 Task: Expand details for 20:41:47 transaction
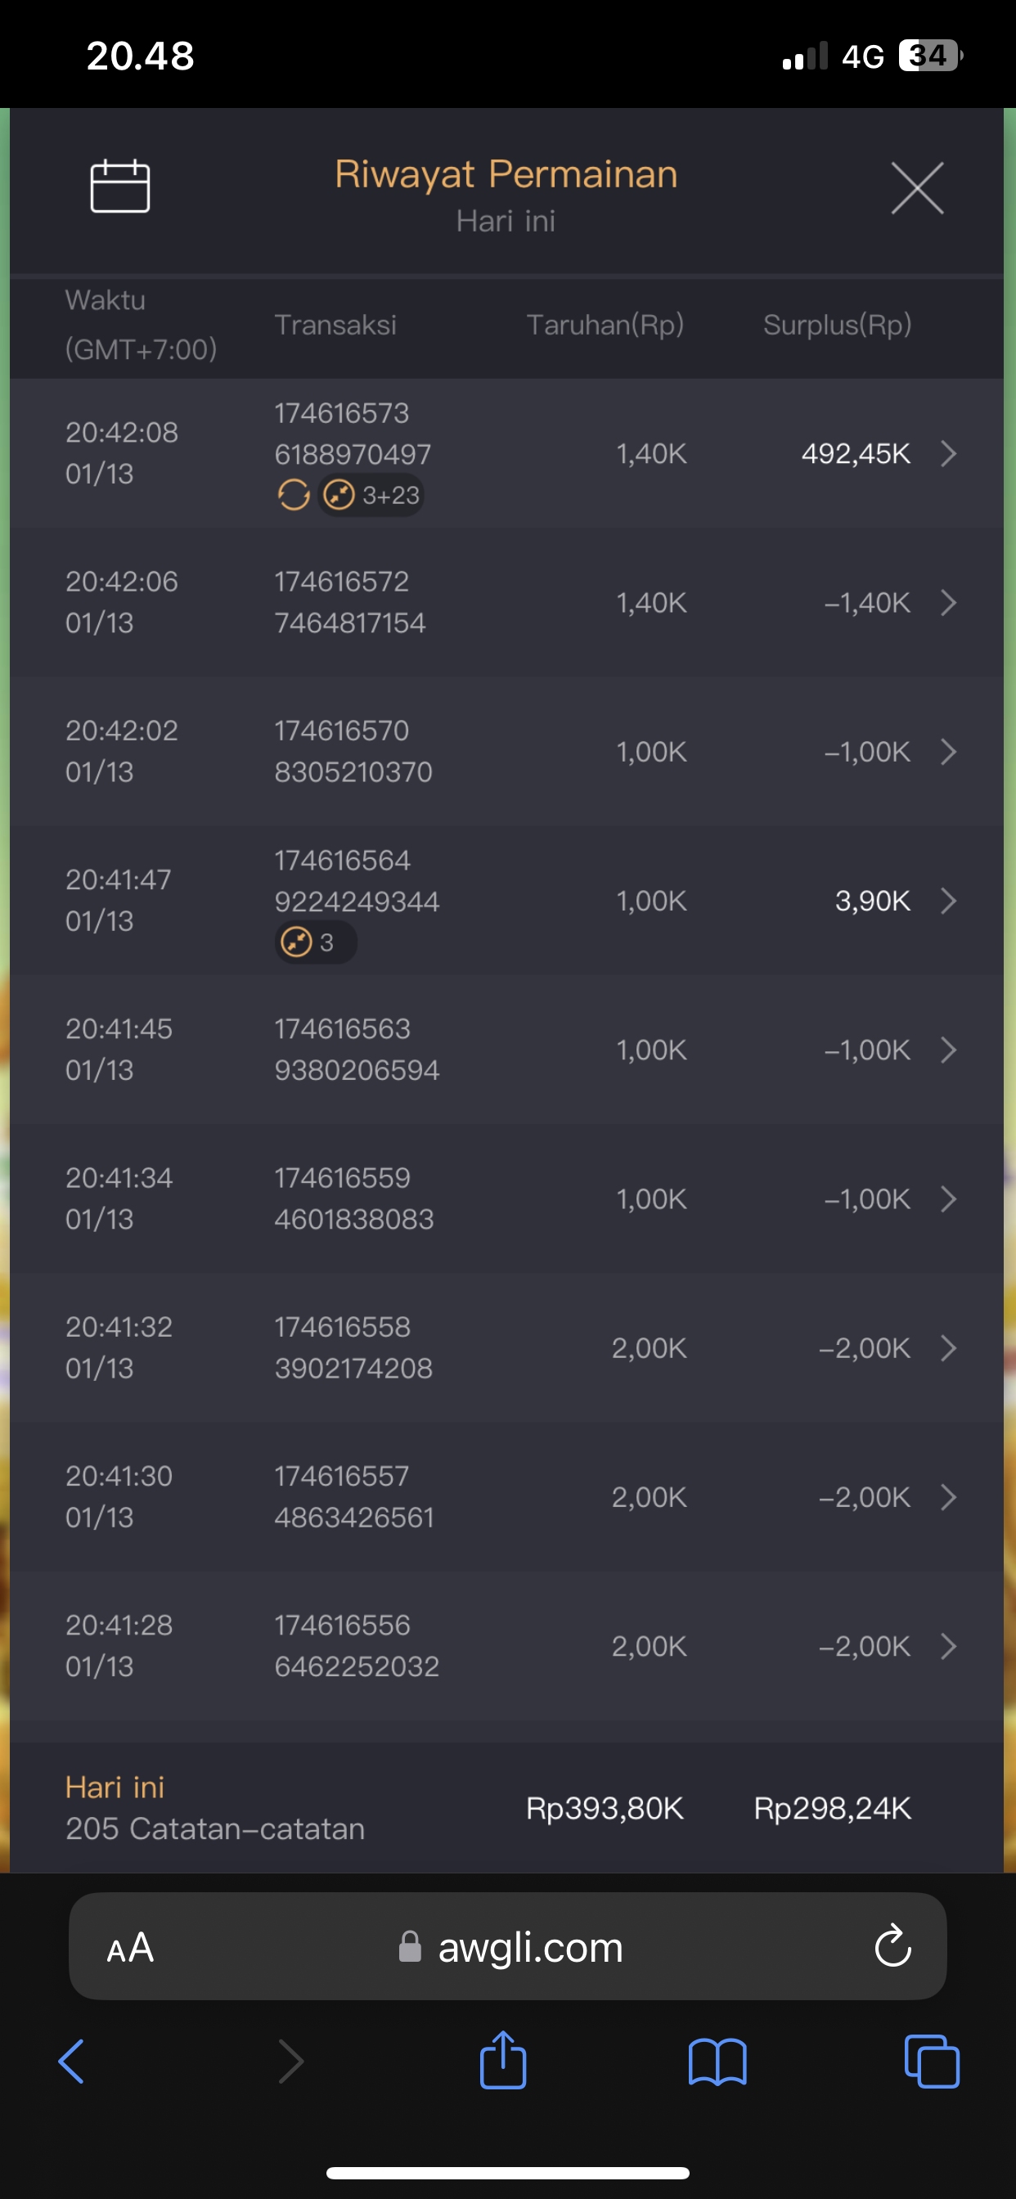click(948, 901)
